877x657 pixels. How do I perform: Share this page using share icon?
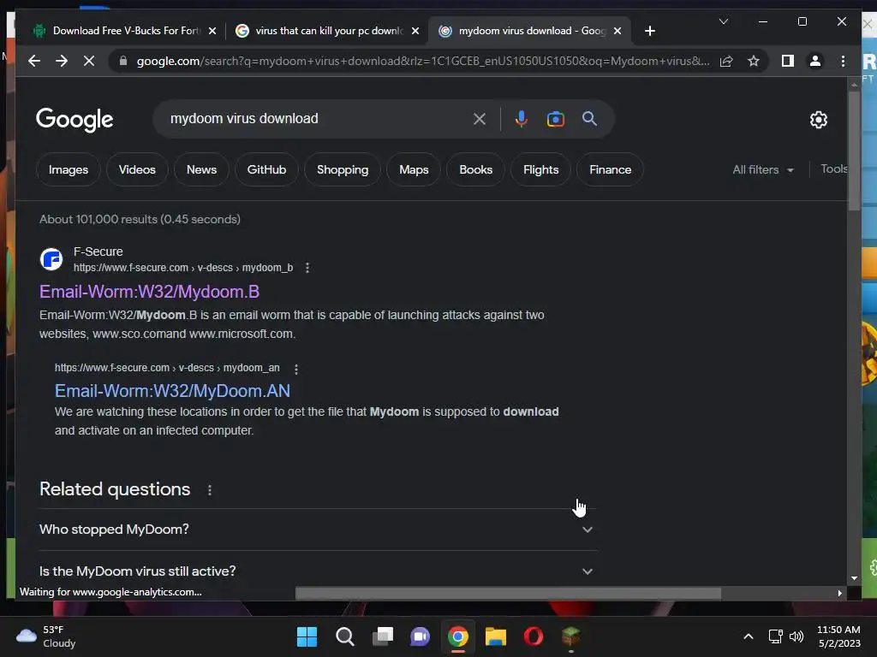(x=726, y=61)
